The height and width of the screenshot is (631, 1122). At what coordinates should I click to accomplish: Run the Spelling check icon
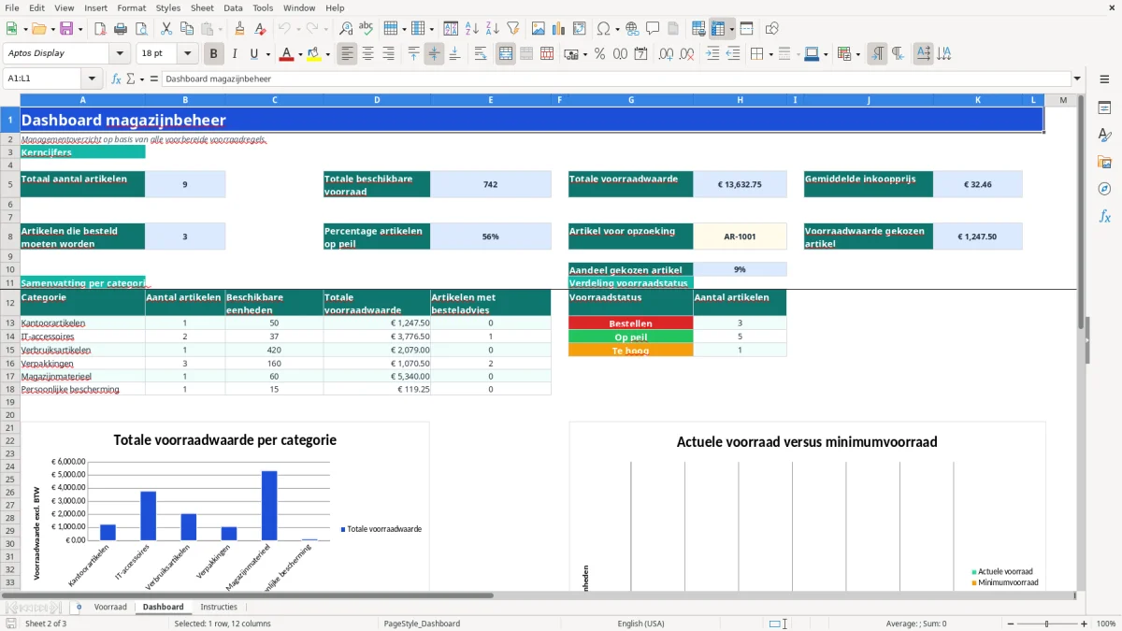coord(367,28)
